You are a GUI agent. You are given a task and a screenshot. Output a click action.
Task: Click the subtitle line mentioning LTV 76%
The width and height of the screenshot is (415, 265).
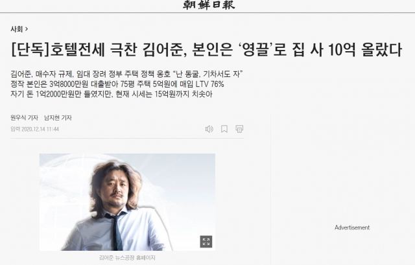click(117, 84)
